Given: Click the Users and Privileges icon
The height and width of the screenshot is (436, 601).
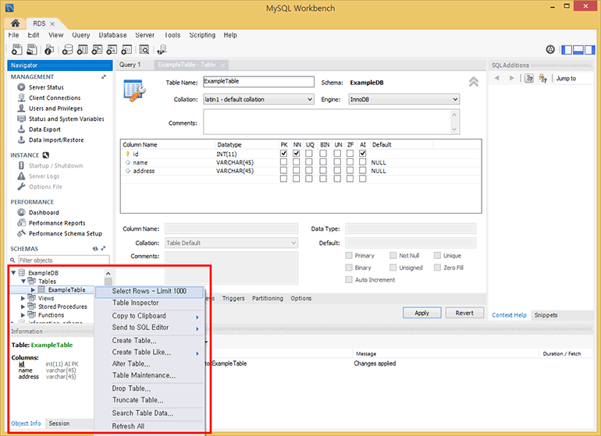Looking at the screenshot, I should [21, 108].
